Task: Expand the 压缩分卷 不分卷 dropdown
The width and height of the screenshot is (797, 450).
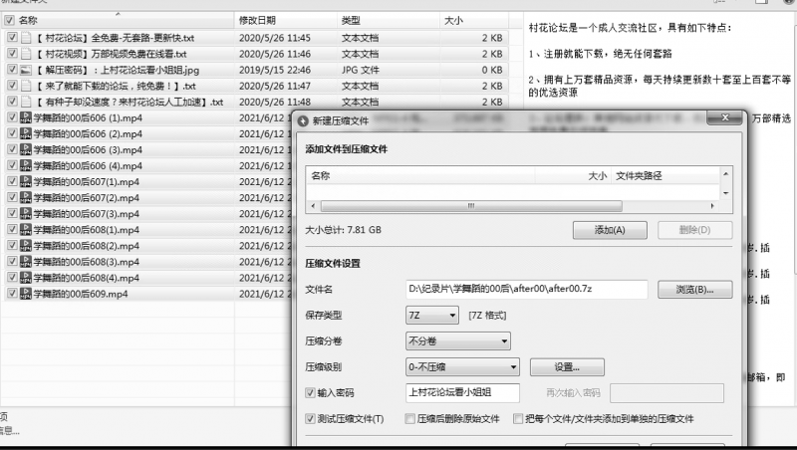Action: point(458,340)
